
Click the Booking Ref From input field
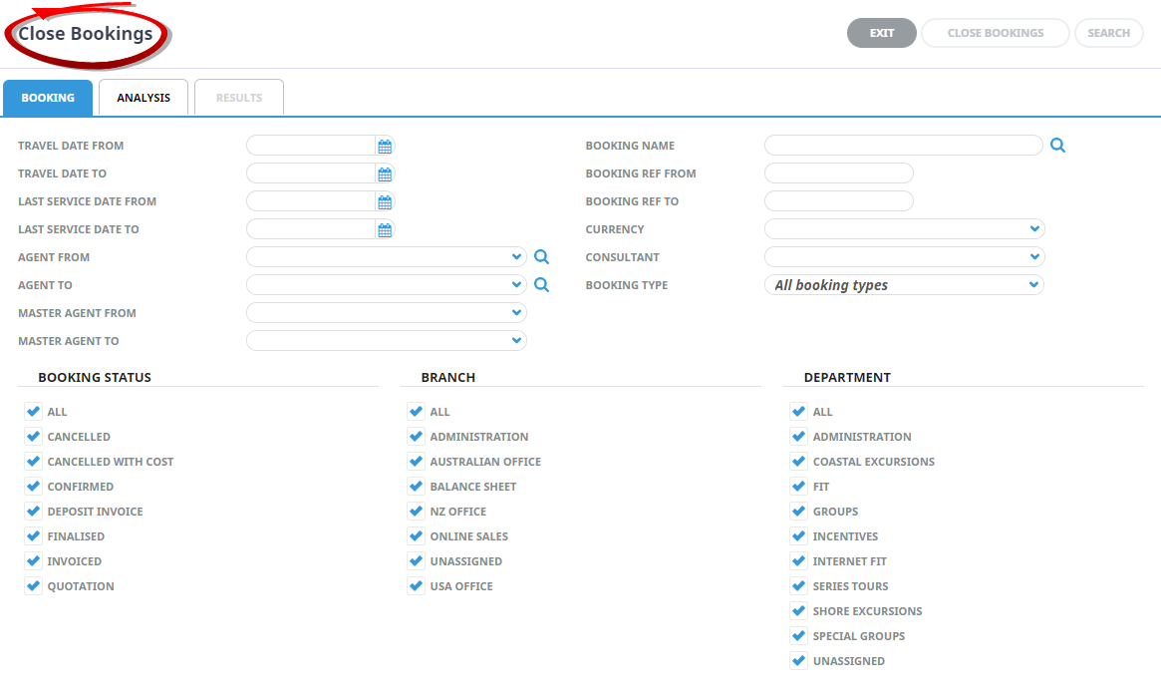click(x=838, y=174)
